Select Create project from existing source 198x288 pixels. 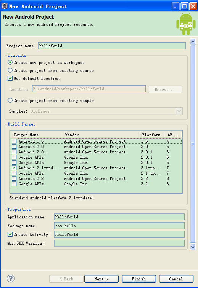pyautogui.click(x=10, y=70)
